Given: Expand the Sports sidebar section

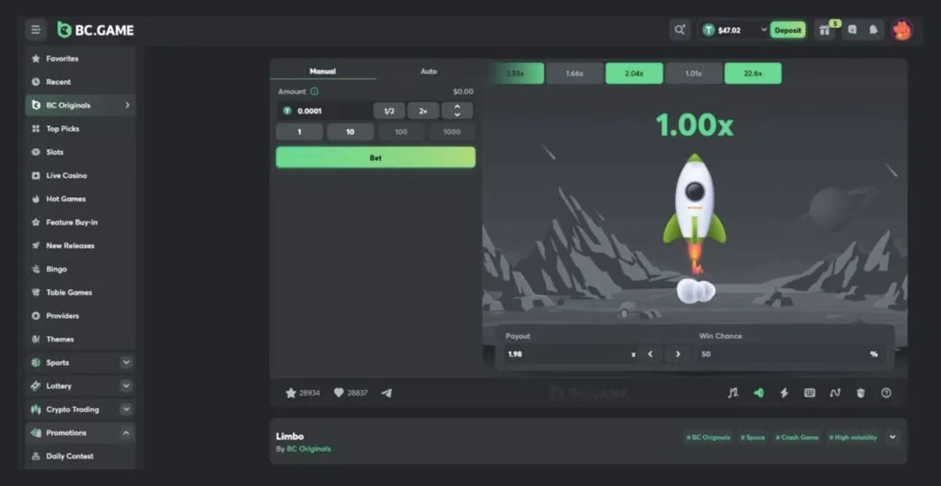Looking at the screenshot, I should point(126,363).
